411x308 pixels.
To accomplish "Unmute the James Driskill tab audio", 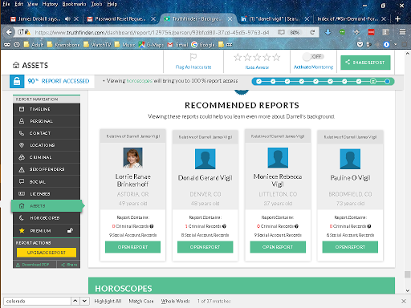I will [67, 18].
